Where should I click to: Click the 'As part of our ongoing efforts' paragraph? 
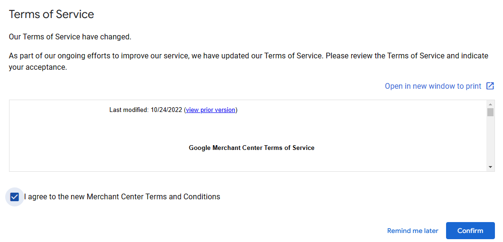click(249, 62)
